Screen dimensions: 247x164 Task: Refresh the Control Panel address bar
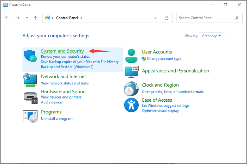(x=166, y=18)
